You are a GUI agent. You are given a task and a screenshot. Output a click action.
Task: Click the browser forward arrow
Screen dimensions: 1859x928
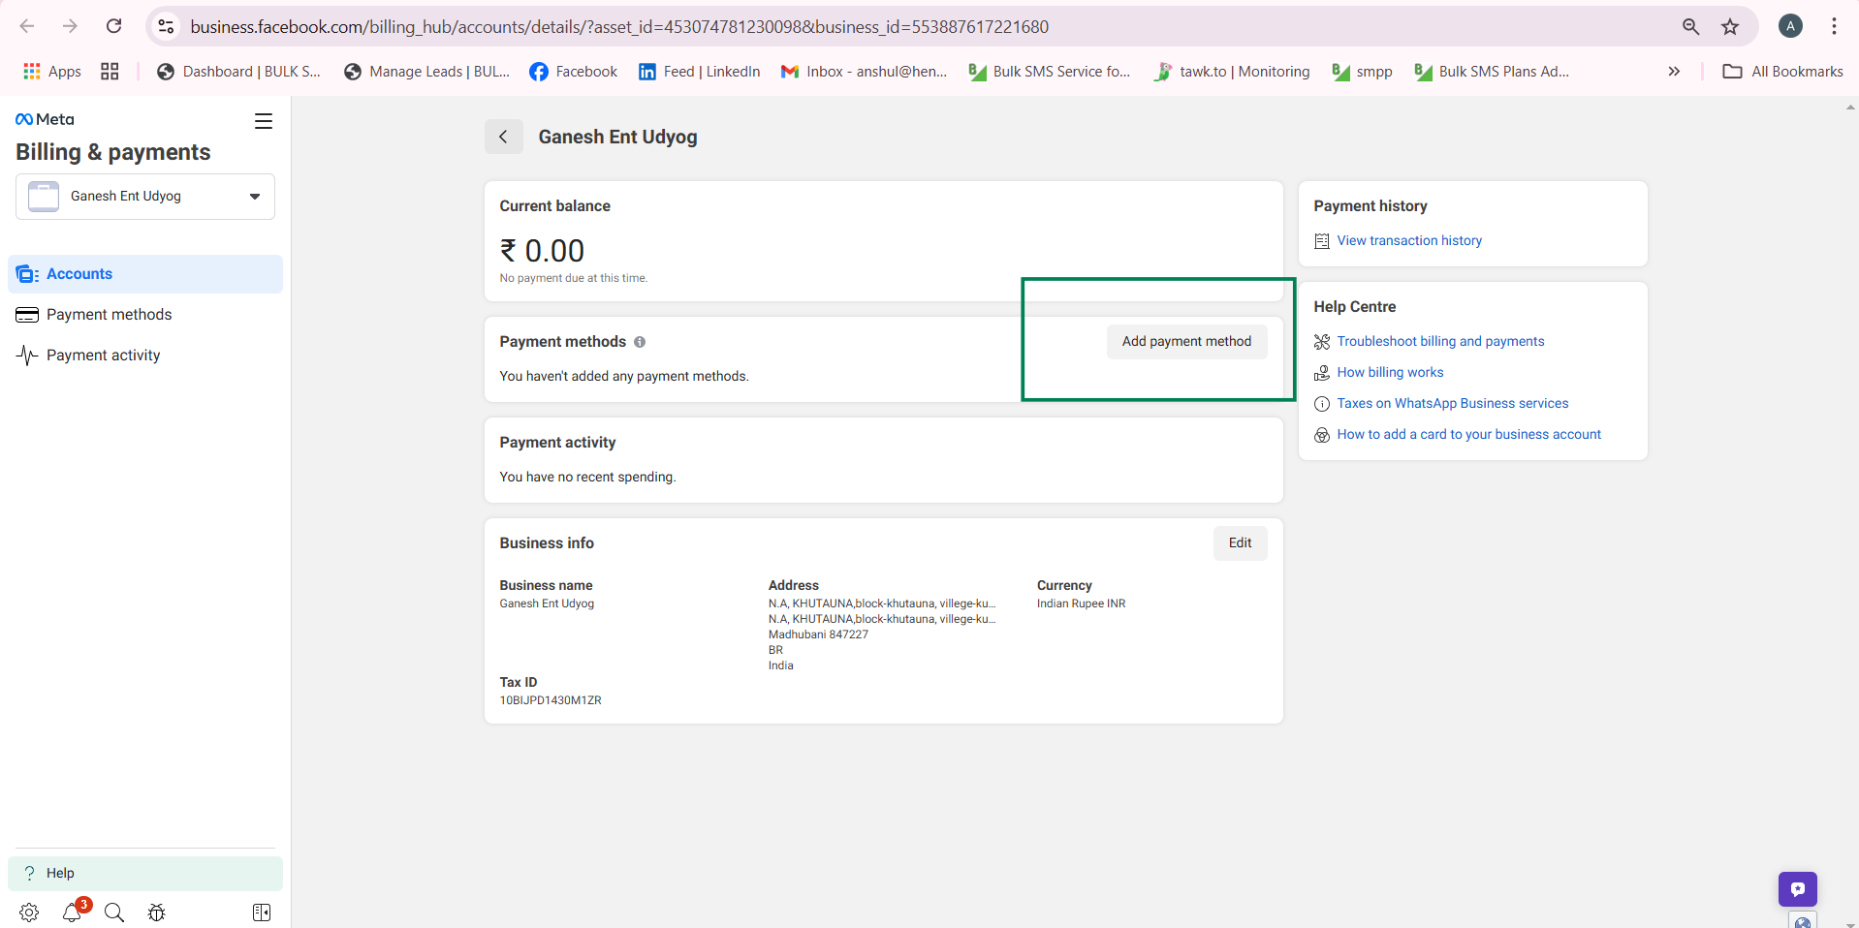pos(70,26)
